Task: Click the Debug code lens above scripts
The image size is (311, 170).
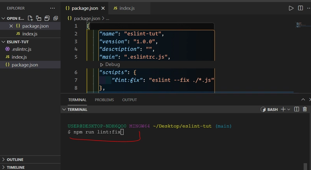Action: (x=112, y=64)
